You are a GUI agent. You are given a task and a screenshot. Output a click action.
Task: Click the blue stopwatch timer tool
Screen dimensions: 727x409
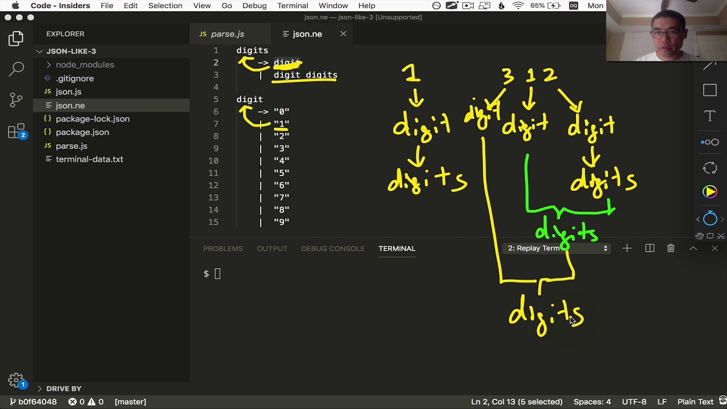(710, 218)
